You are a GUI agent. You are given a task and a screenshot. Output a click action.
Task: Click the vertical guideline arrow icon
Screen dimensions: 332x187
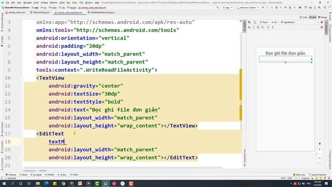[273, 28]
